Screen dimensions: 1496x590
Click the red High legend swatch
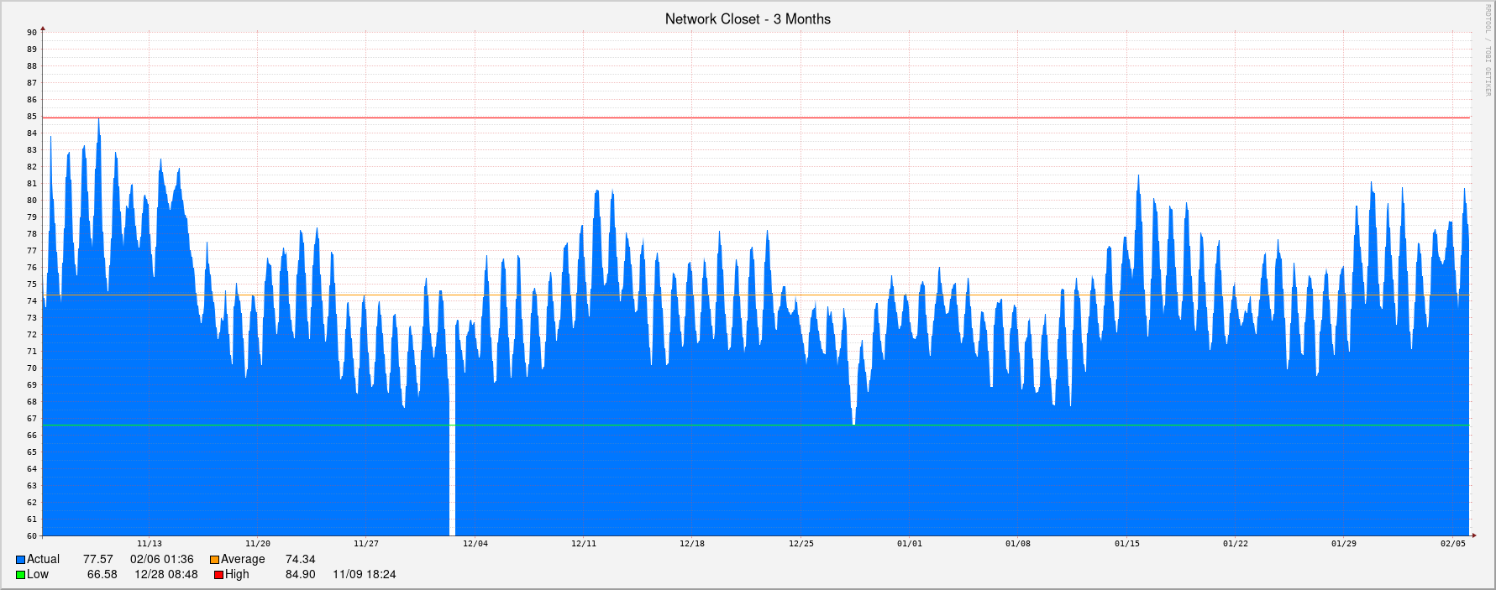coord(218,575)
